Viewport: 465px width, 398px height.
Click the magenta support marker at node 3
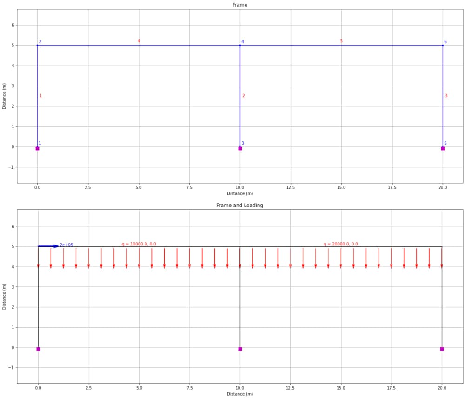pyautogui.click(x=240, y=148)
